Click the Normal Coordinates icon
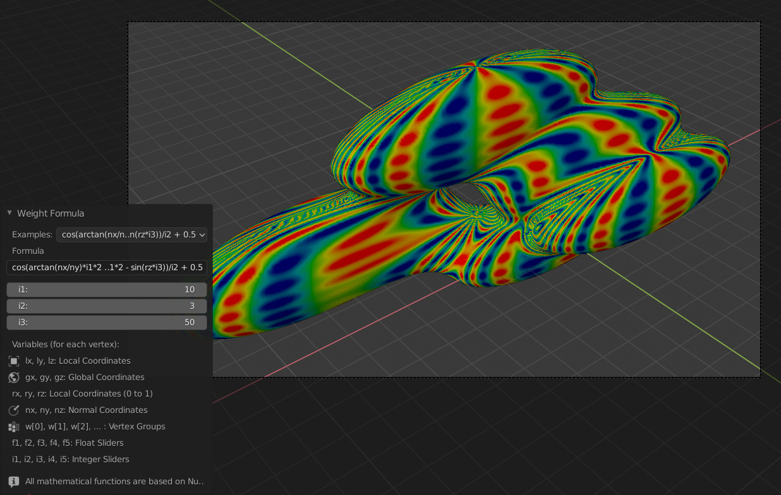 tap(13, 410)
